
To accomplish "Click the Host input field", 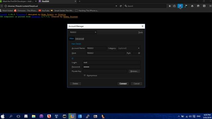I will (x=106, y=53).
